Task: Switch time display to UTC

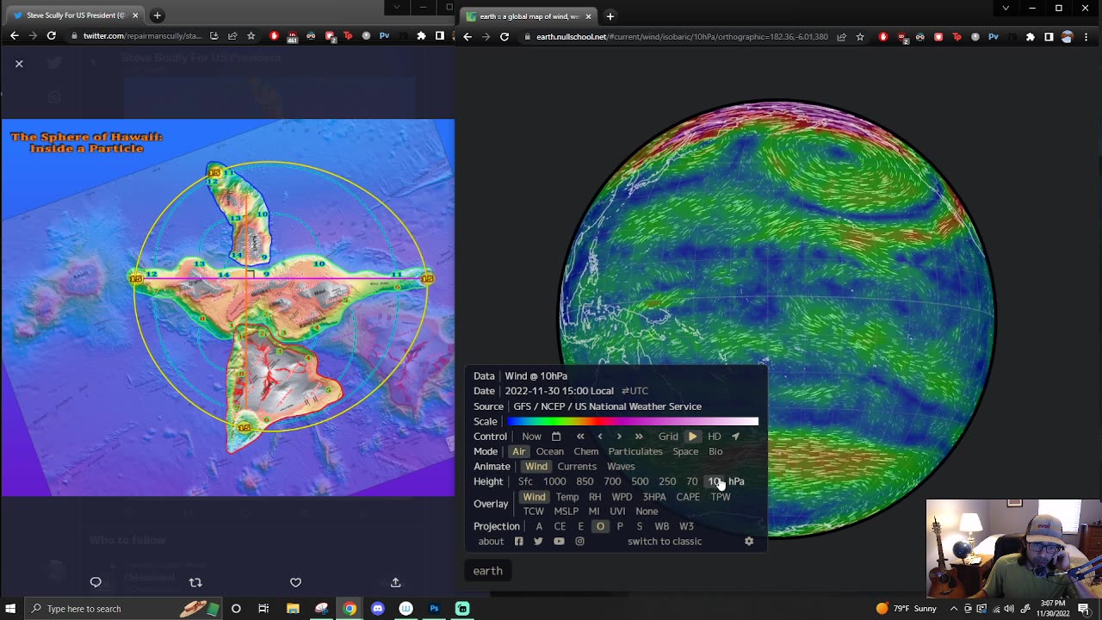Action: point(635,391)
